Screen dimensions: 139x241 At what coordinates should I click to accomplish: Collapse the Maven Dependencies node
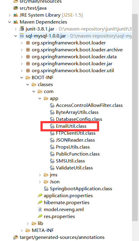10,22
